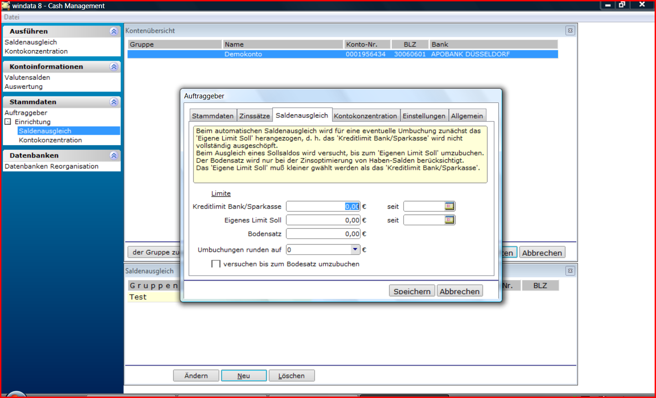This screenshot has height=398, width=656.
Task: Collapse the Einrichtung tree node
Action: 8,122
